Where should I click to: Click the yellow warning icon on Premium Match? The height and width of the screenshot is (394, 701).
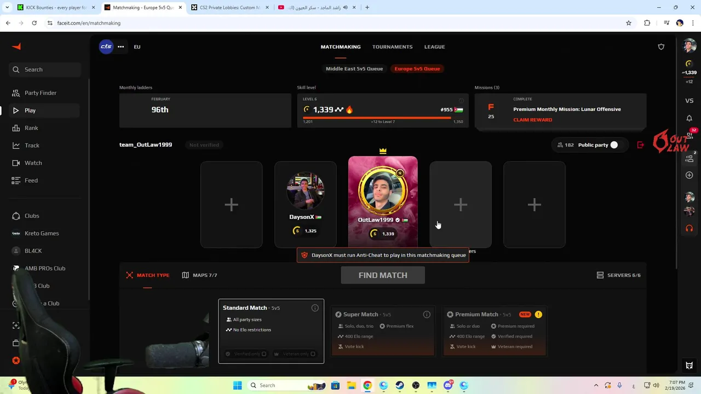pyautogui.click(x=538, y=315)
